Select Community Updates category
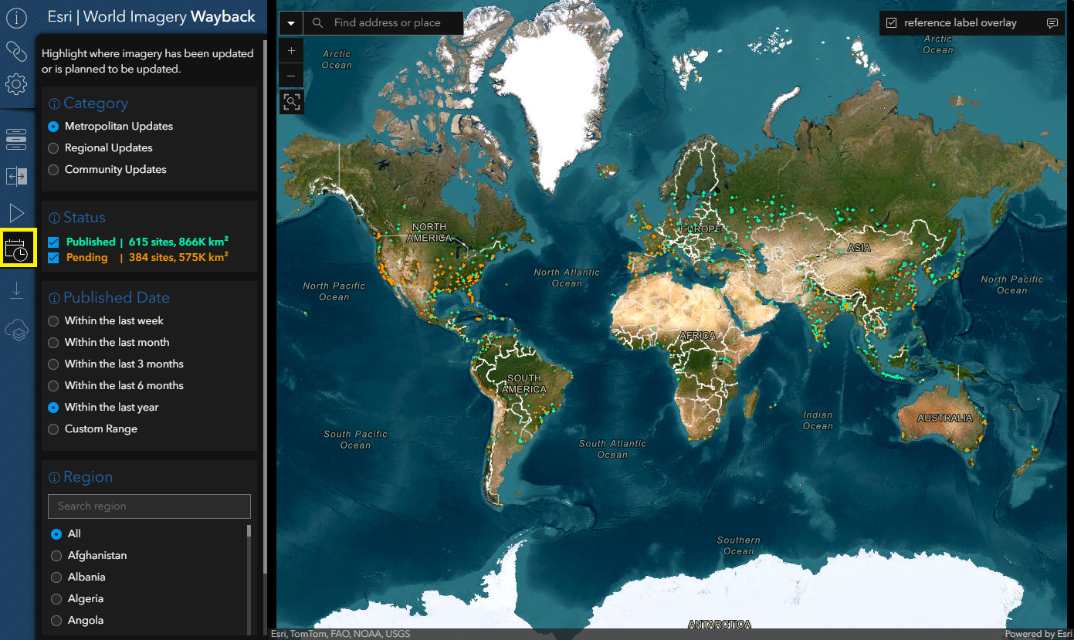The image size is (1074, 640). pyautogui.click(x=53, y=170)
